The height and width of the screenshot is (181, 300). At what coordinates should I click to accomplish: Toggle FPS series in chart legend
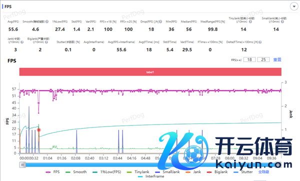click(x=52, y=172)
